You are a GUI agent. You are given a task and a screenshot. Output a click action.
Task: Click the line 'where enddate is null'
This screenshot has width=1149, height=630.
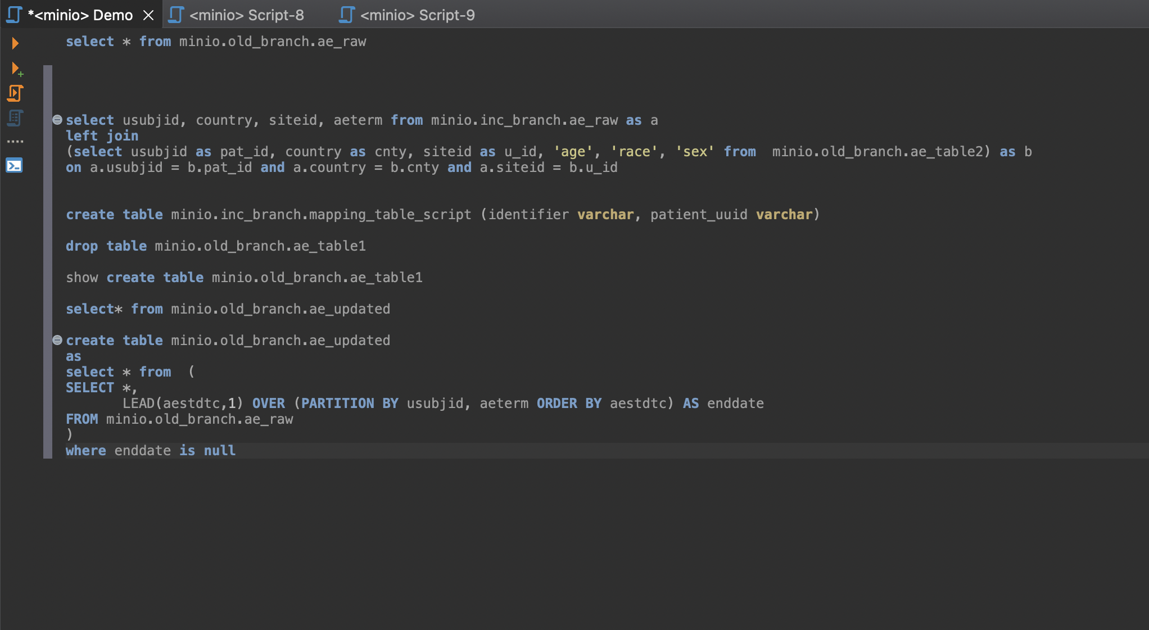coord(151,450)
